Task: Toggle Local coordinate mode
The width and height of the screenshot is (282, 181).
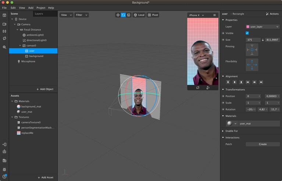Action: pyautogui.click(x=139, y=15)
